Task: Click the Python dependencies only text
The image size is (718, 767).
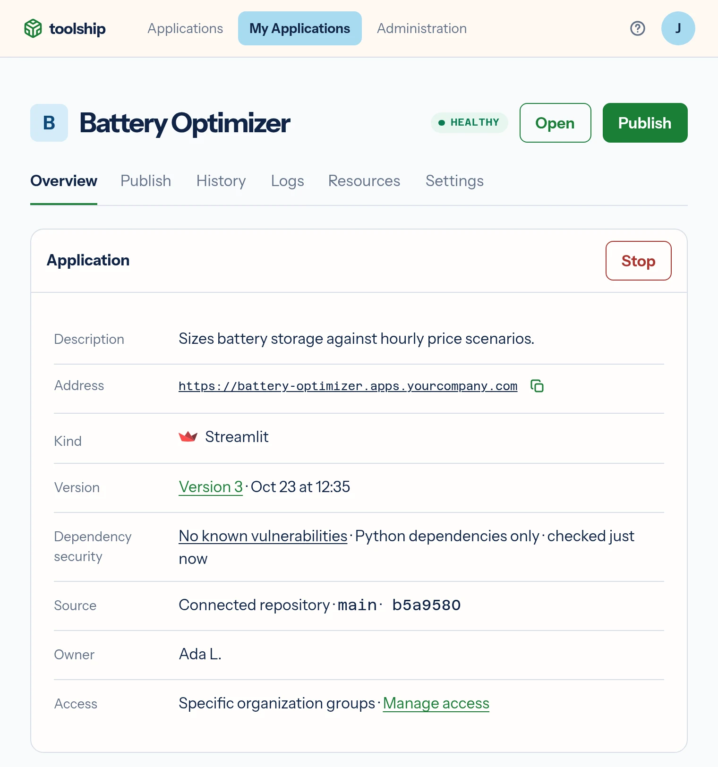Action: pyautogui.click(x=447, y=536)
